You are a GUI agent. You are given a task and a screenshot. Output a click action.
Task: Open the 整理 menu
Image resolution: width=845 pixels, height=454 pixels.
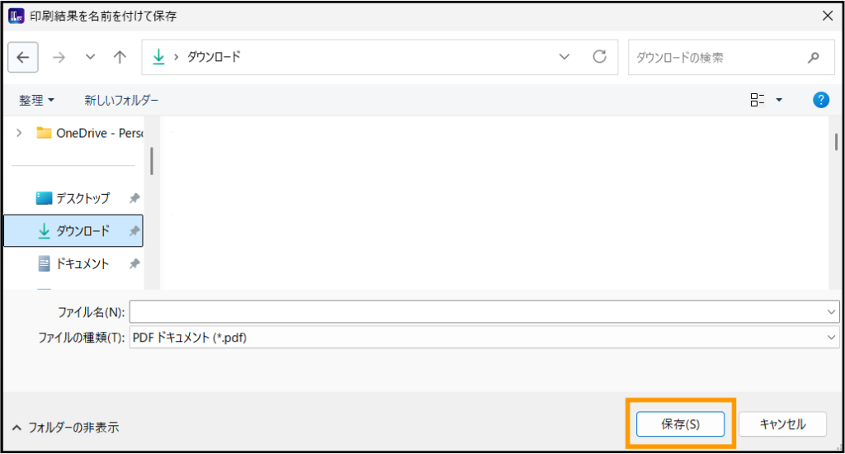(x=37, y=100)
